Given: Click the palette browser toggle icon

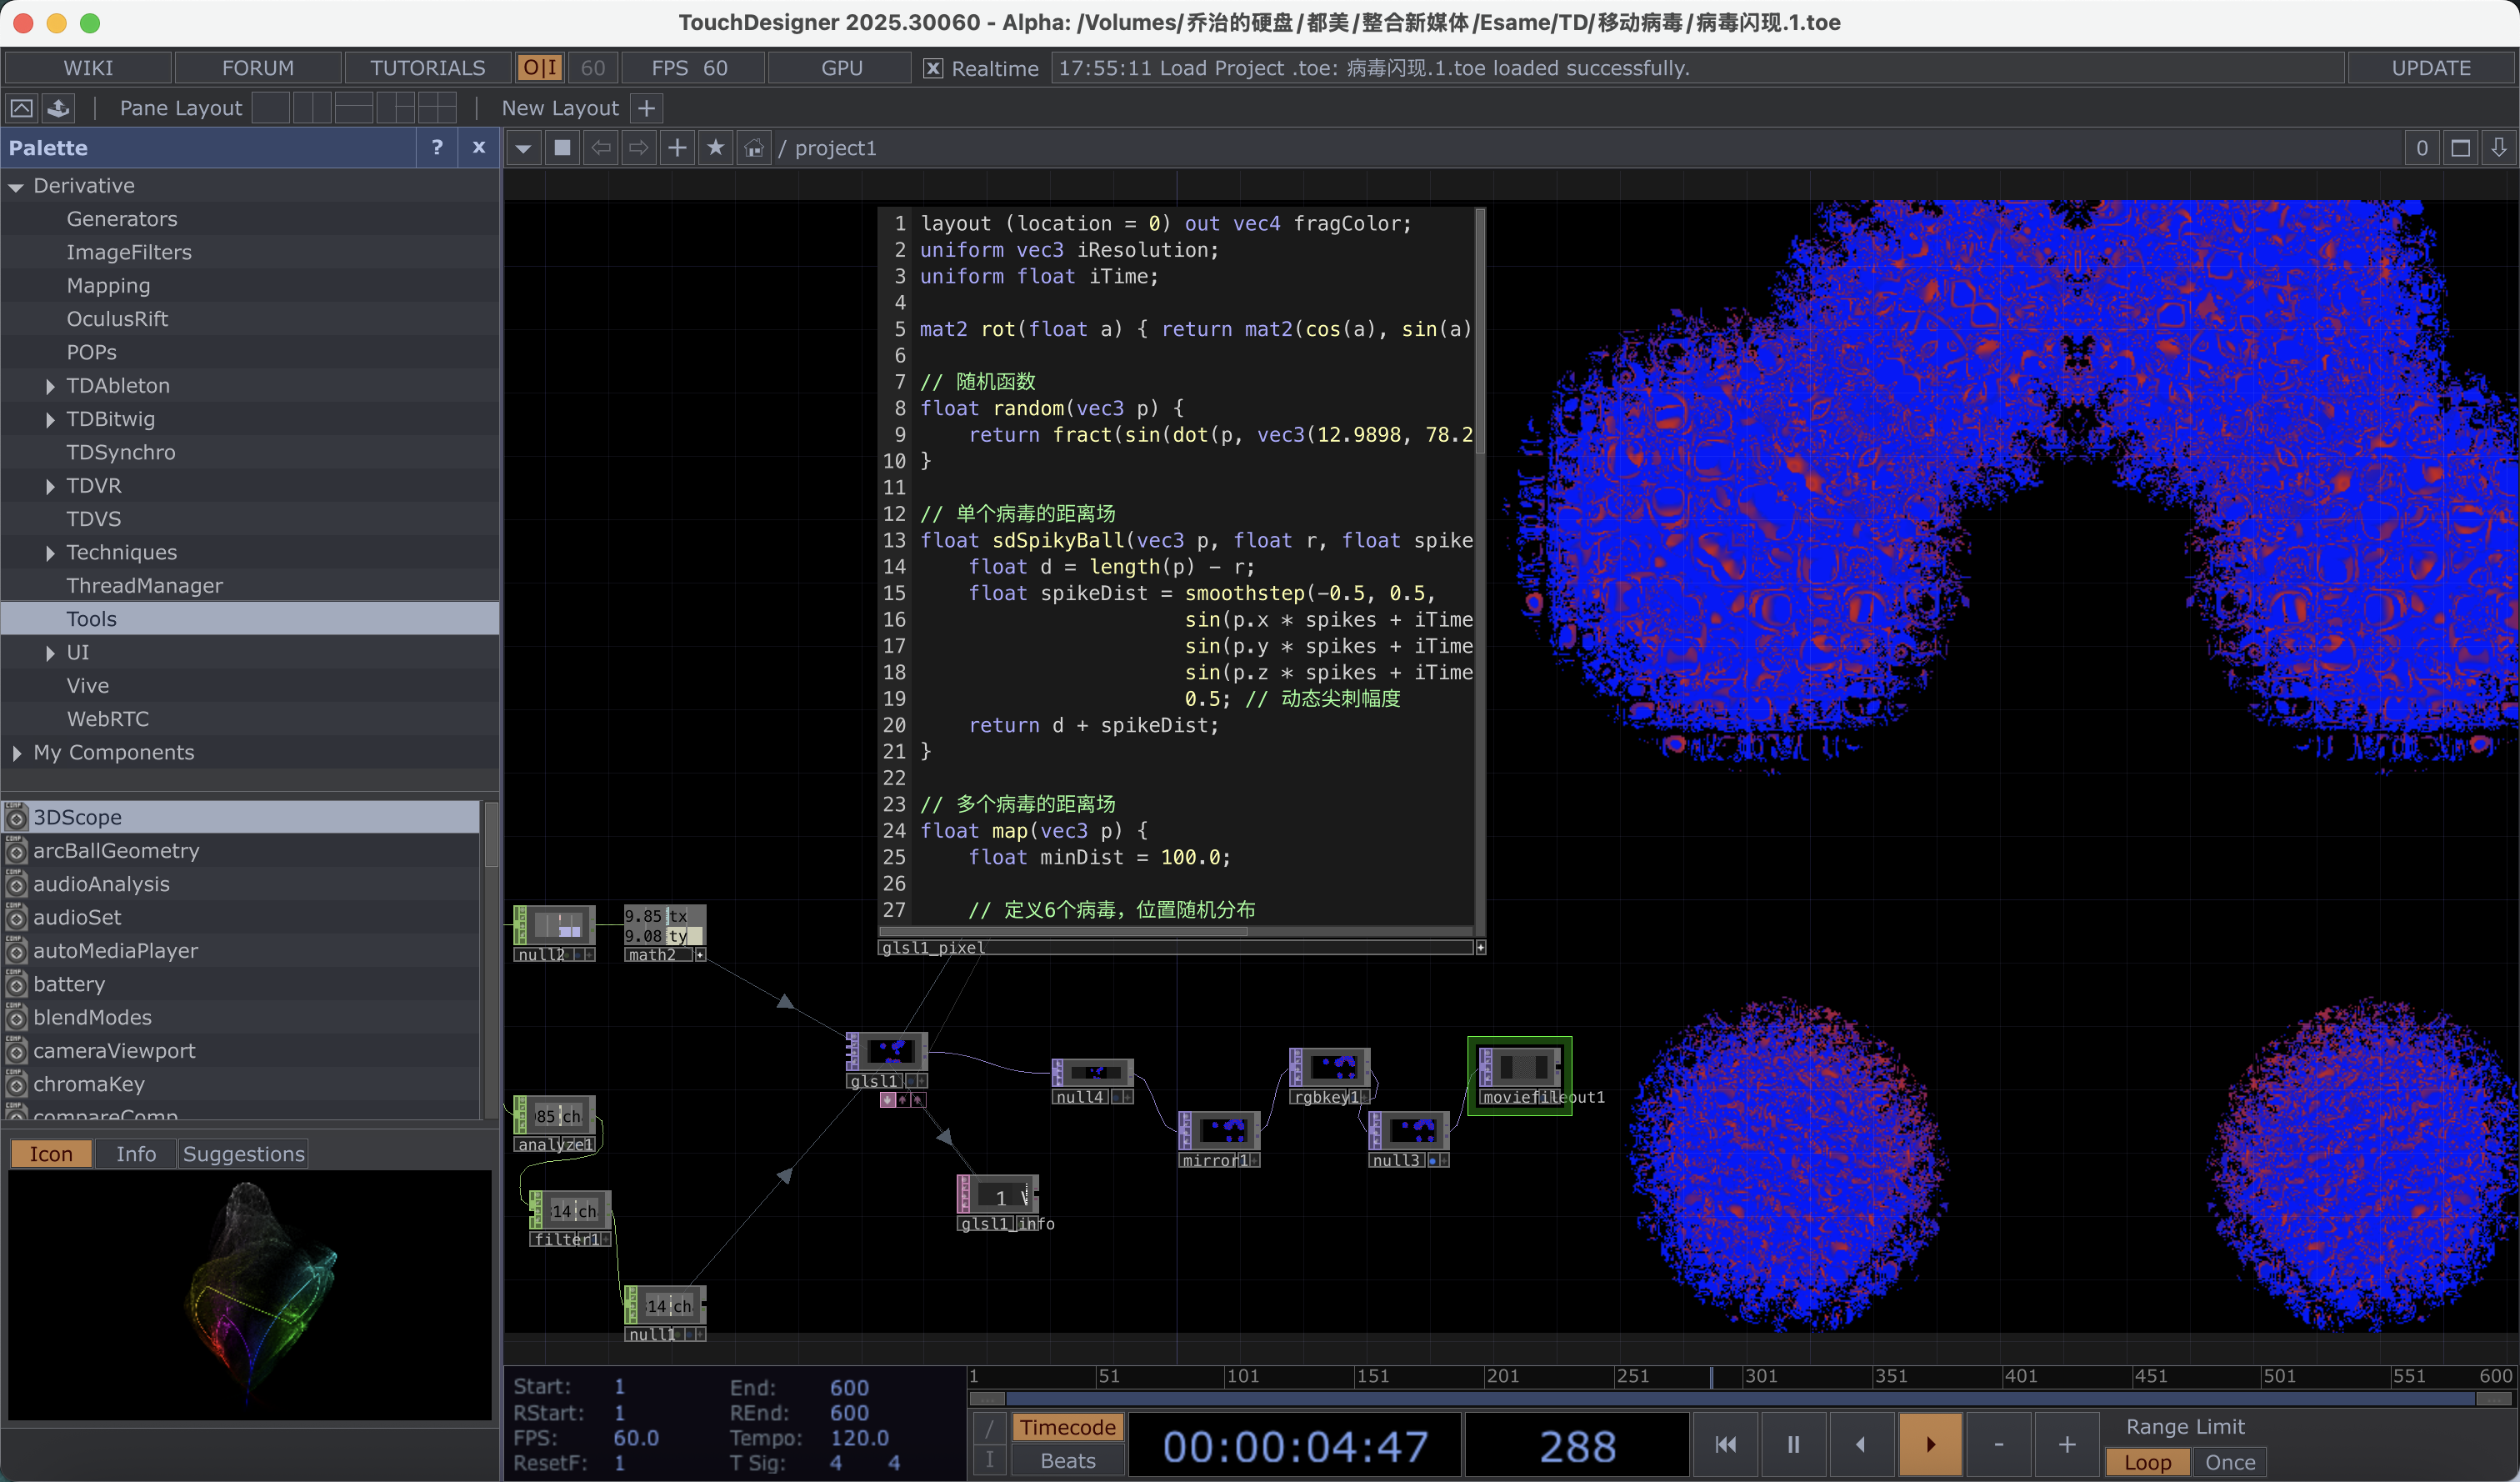Looking at the screenshot, I should coord(21,108).
